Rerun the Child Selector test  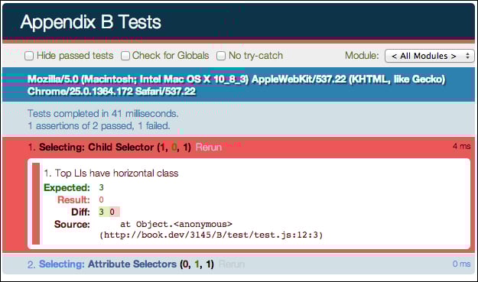coord(209,147)
